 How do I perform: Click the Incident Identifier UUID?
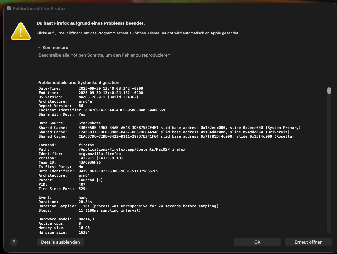pos(125,110)
